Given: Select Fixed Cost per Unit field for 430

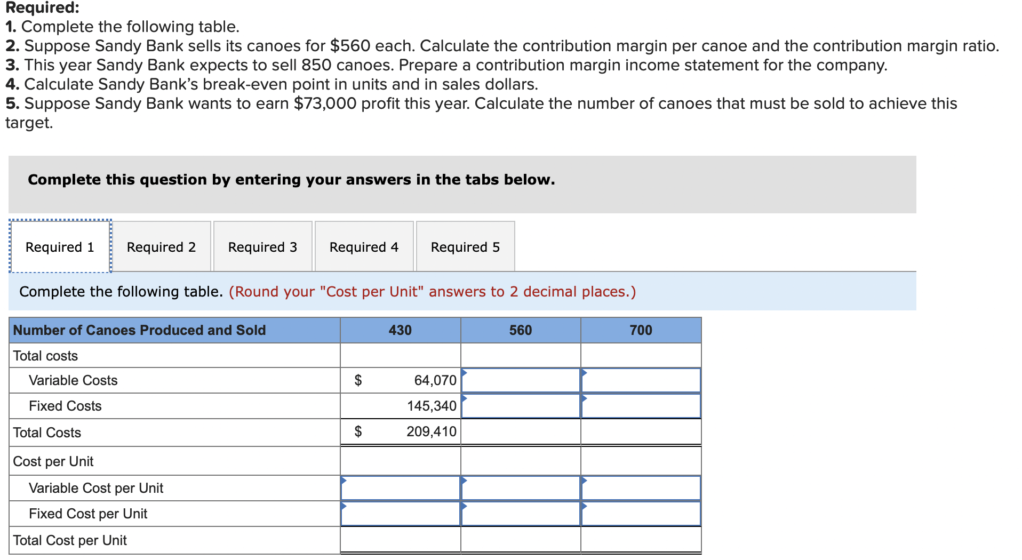Looking at the screenshot, I should point(400,514).
